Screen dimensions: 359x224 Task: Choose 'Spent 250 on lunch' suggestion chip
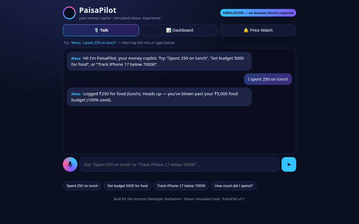pyautogui.click(x=82, y=186)
